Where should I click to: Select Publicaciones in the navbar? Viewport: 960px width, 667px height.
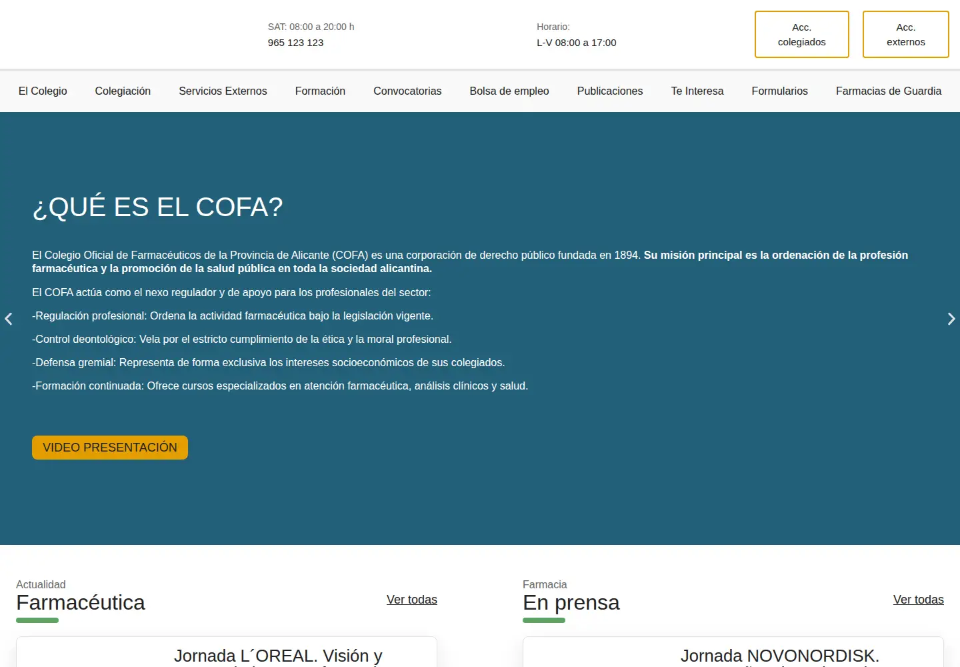pos(610,91)
